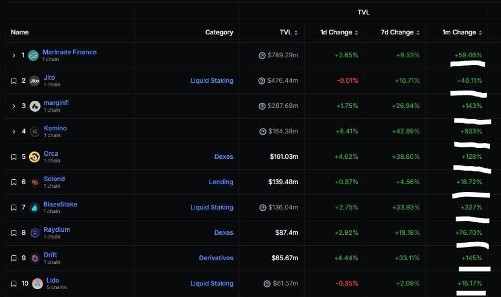Expand the marginfi row
This screenshot has width=501, height=297.
pyautogui.click(x=14, y=106)
